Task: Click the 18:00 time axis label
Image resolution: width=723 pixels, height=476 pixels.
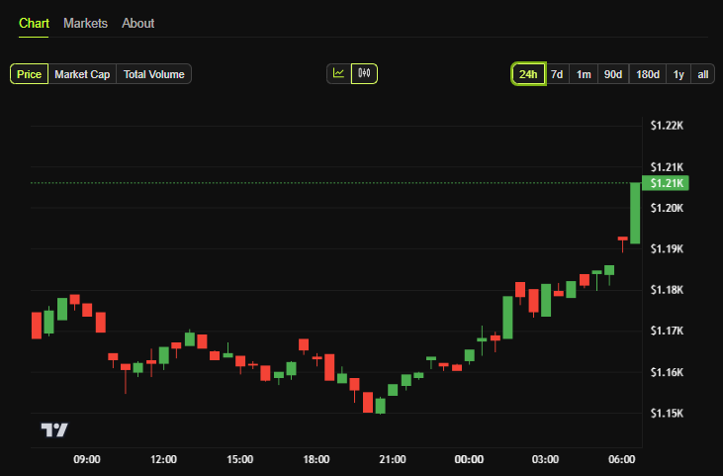Action: tap(316, 459)
